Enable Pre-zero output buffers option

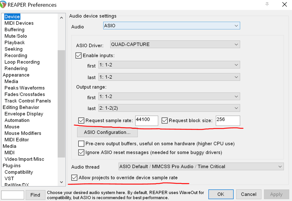[81, 144]
